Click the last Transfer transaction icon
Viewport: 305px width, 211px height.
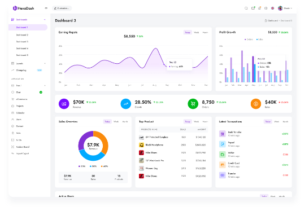point(223,175)
